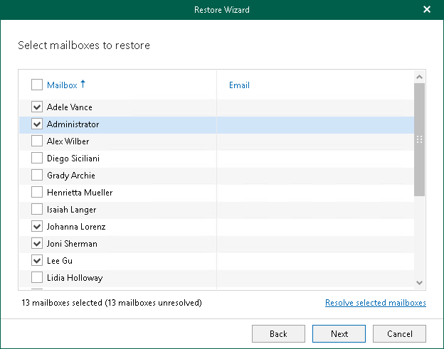Uncheck the Administrator mailbox checkbox
This screenshot has height=349, width=444.
[x=37, y=124]
